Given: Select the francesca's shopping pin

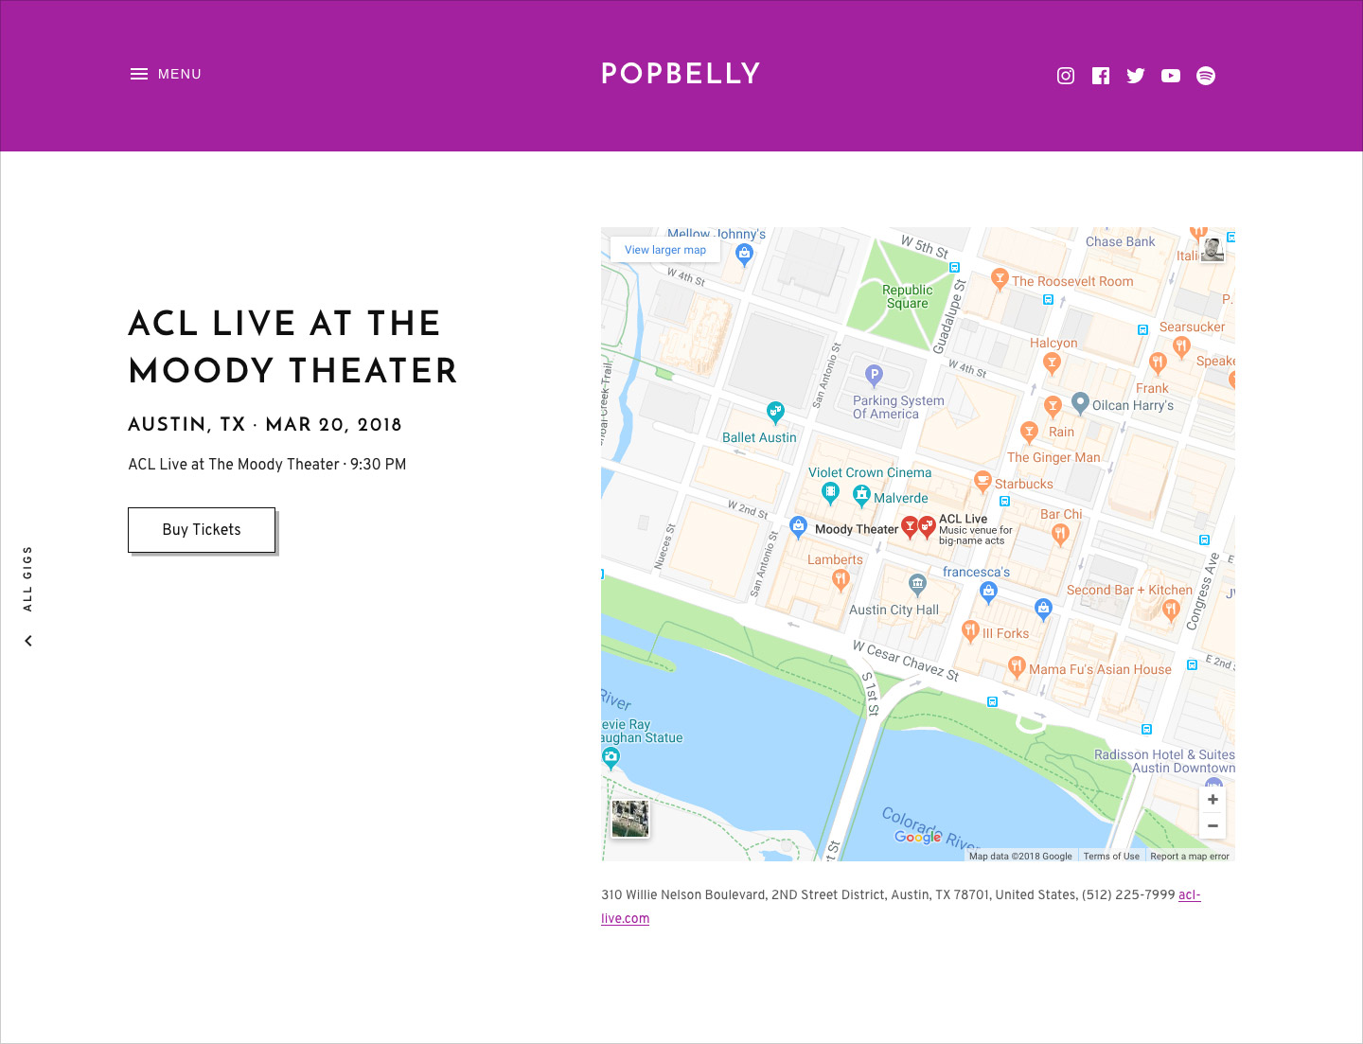Looking at the screenshot, I should click(x=988, y=593).
